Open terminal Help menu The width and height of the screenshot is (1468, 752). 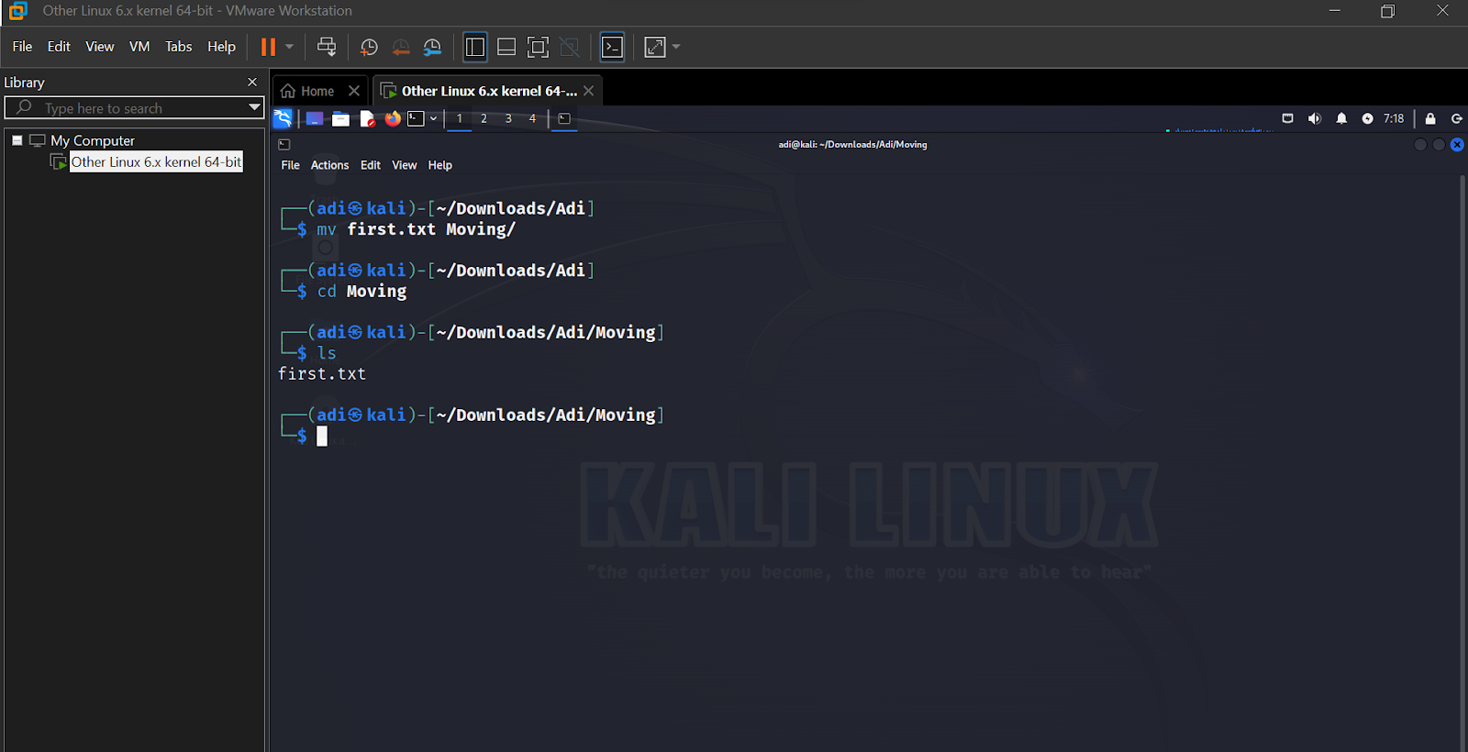click(440, 165)
